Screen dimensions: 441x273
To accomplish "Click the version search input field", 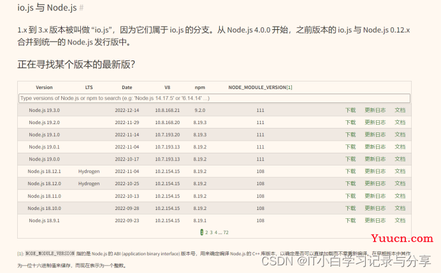I will tap(214, 98).
